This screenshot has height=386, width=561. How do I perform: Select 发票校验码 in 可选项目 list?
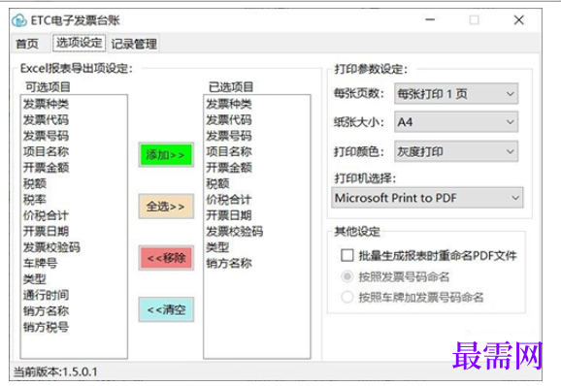(x=51, y=247)
